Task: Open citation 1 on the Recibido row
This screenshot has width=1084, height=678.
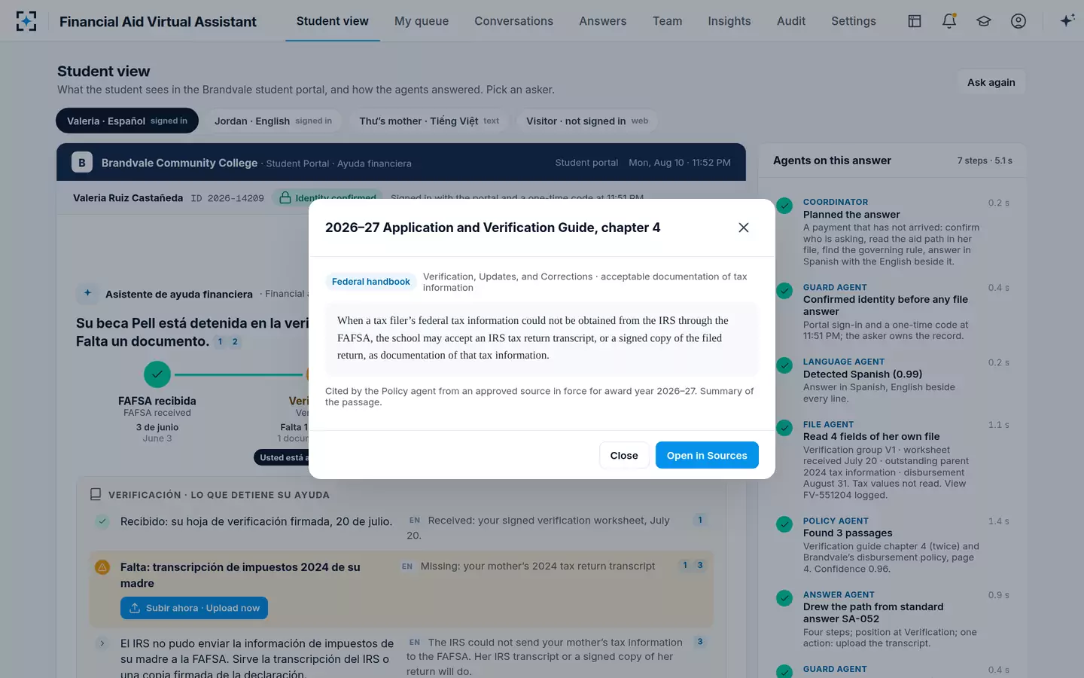Action: [700, 520]
